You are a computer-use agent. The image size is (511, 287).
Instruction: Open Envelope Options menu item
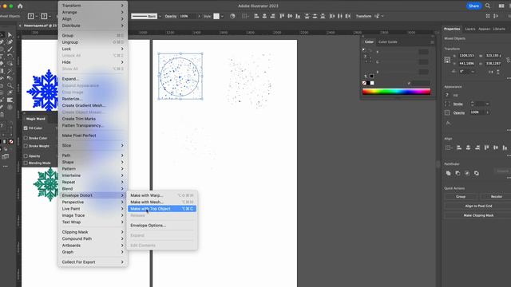pos(162,225)
